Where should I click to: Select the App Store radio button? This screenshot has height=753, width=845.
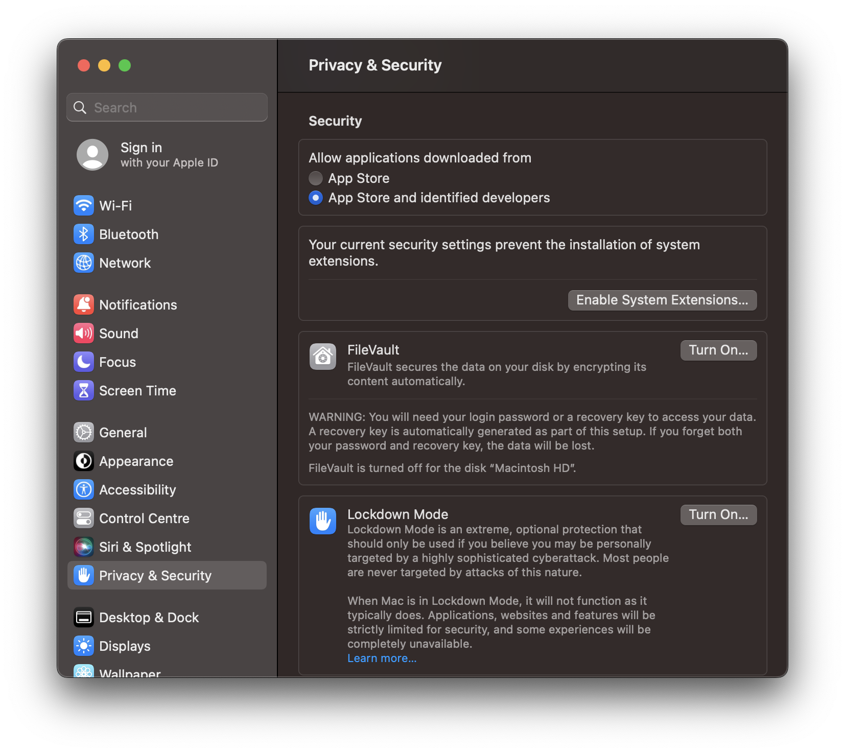(316, 178)
